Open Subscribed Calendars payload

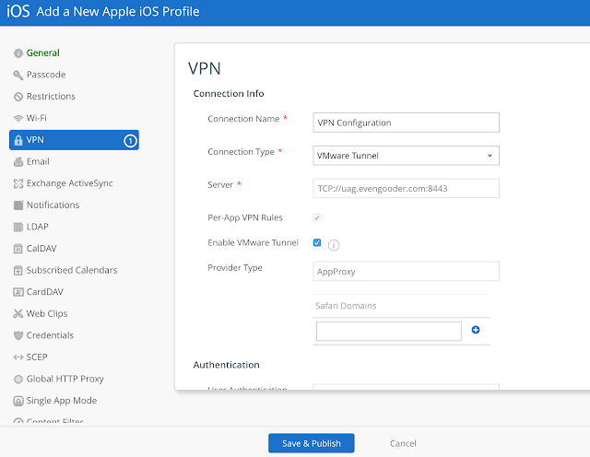point(72,271)
